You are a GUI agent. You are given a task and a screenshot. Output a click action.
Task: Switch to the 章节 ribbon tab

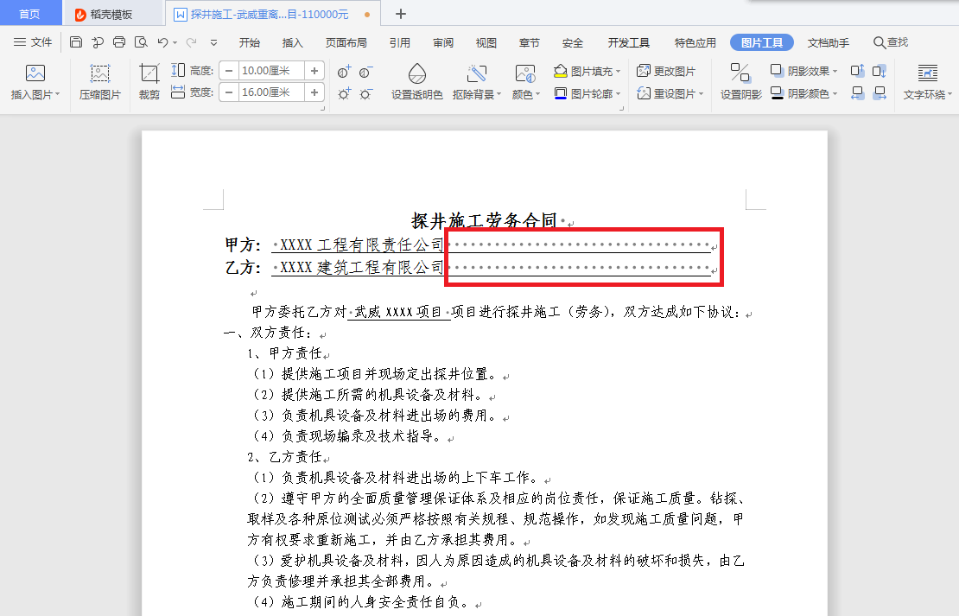click(x=529, y=42)
